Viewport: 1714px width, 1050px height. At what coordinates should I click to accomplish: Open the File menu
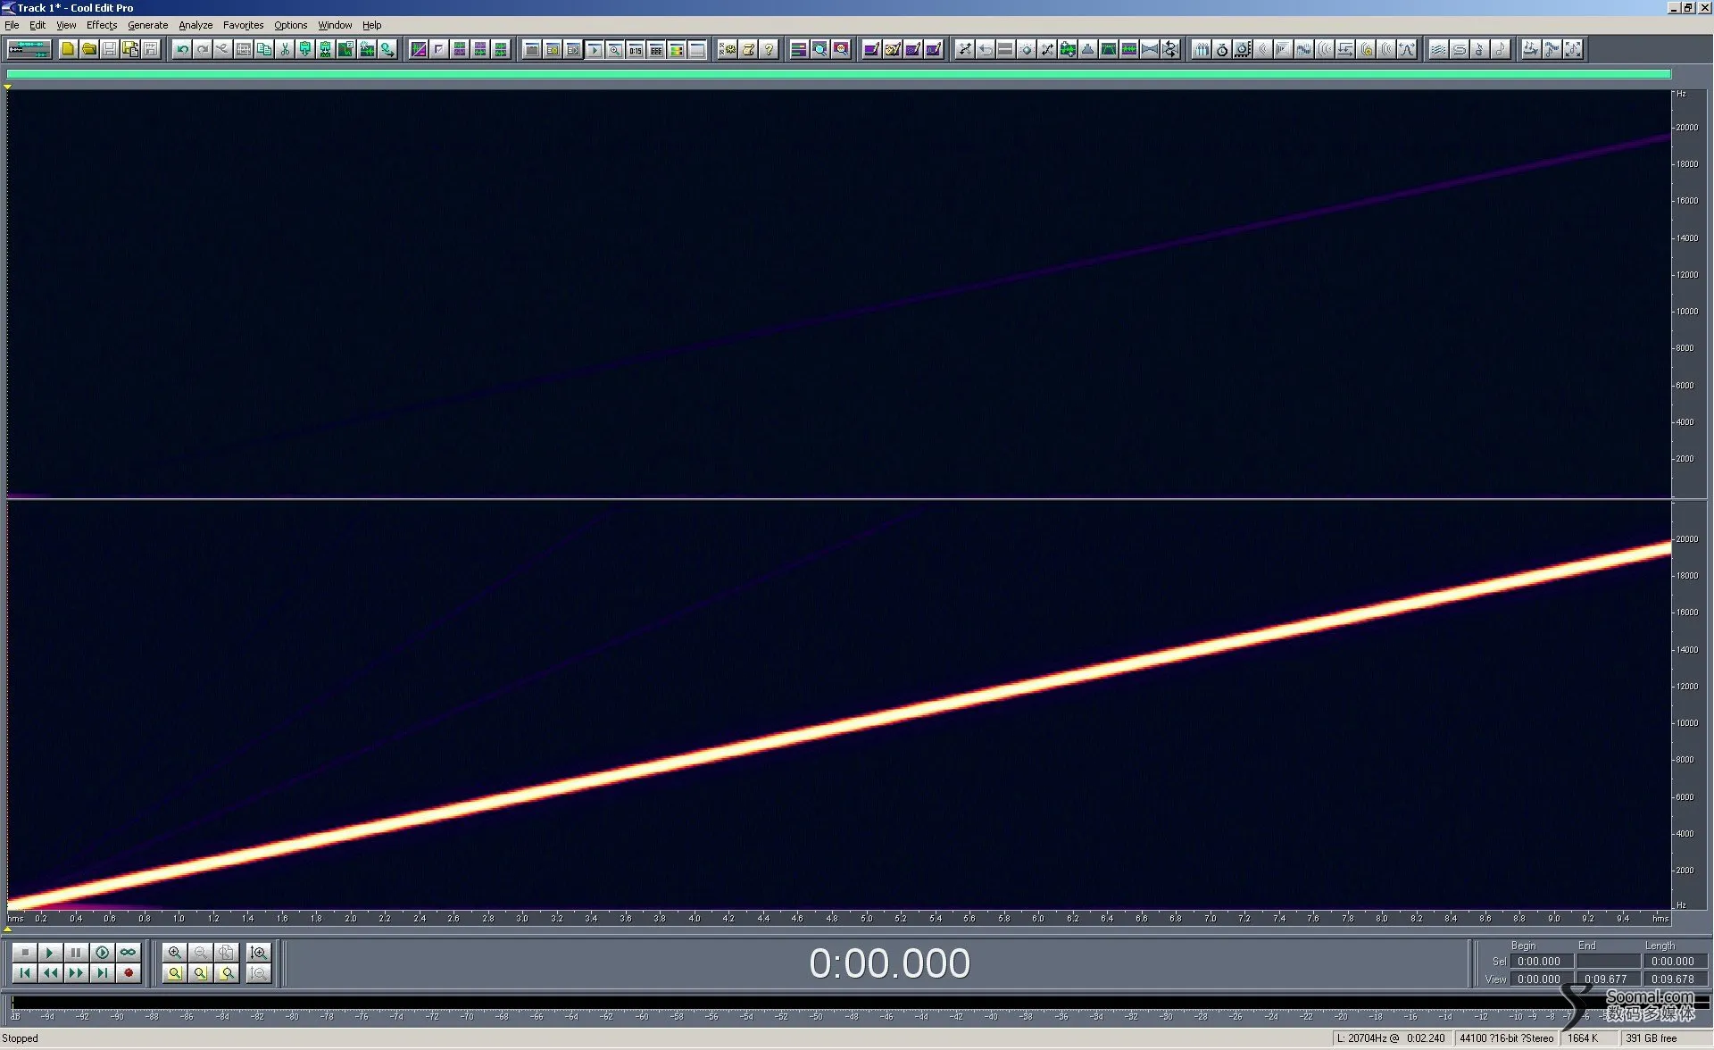point(12,25)
